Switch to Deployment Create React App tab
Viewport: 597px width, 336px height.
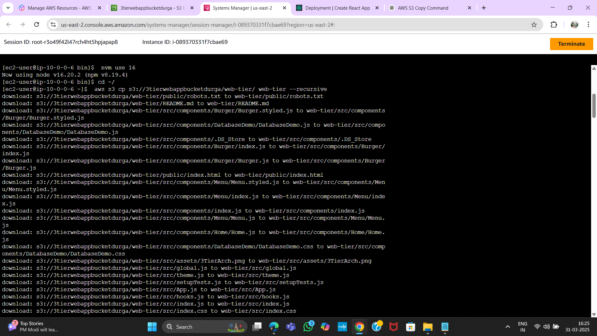point(338,8)
